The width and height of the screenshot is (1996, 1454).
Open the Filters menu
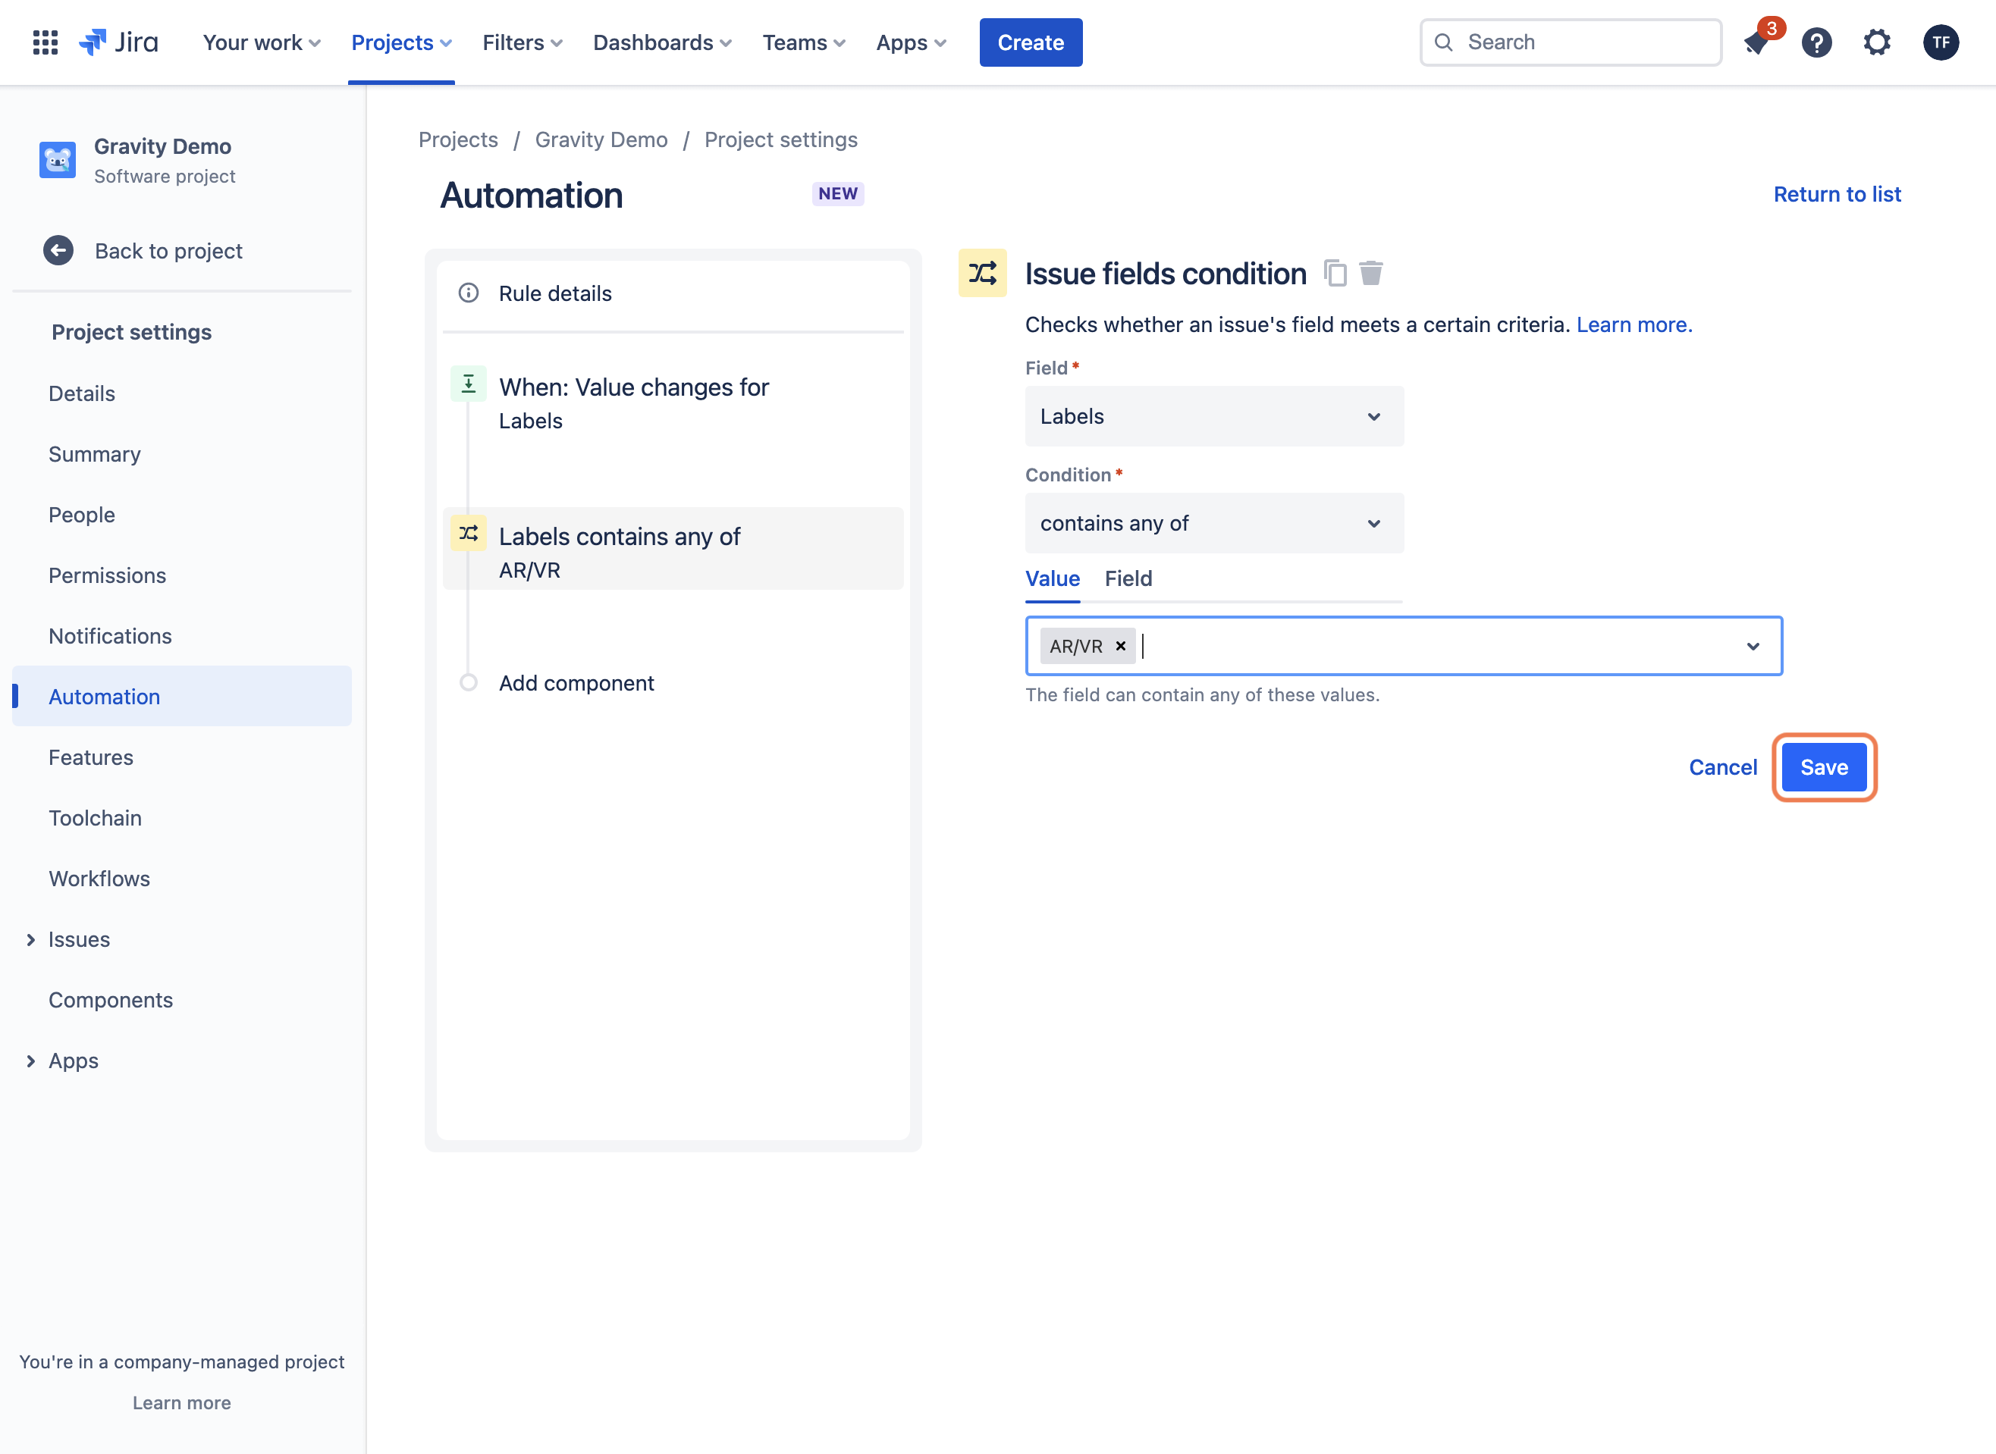click(522, 42)
